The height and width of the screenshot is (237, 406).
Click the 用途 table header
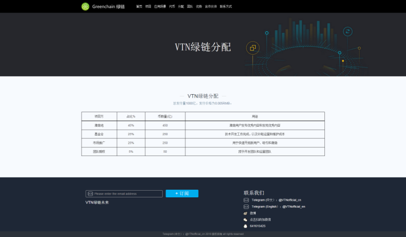pos(255,116)
